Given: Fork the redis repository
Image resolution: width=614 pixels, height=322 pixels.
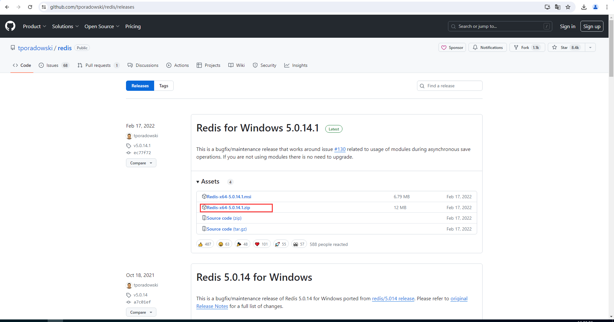Looking at the screenshot, I should pos(527,48).
